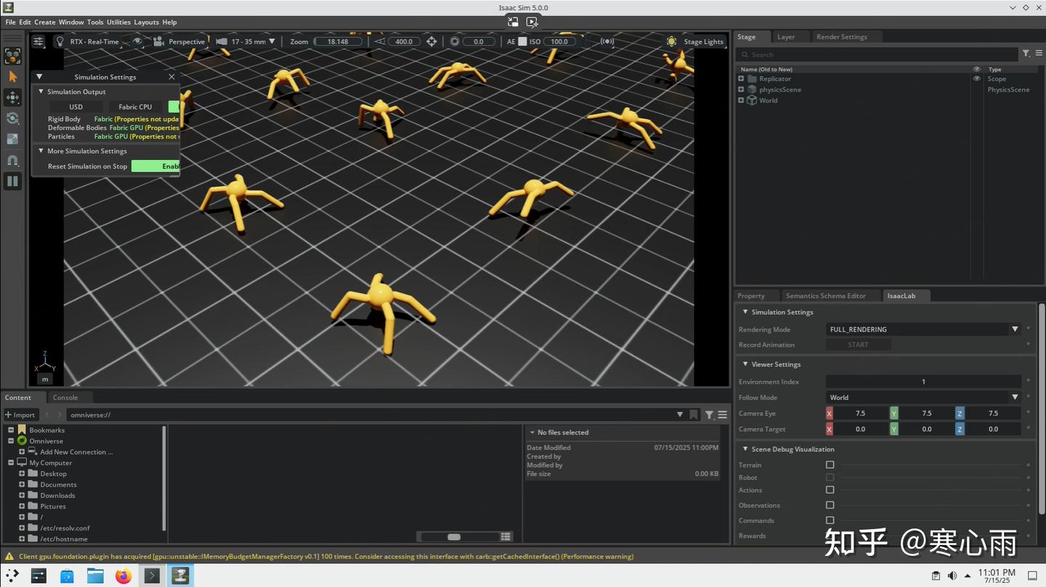Select the Scale tool in left toolbar
This screenshot has width=1046, height=587.
coord(12,139)
